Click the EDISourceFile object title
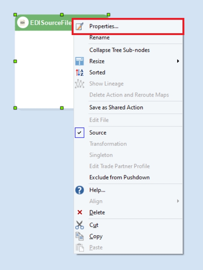This screenshot has width=203, height=270. point(51,23)
